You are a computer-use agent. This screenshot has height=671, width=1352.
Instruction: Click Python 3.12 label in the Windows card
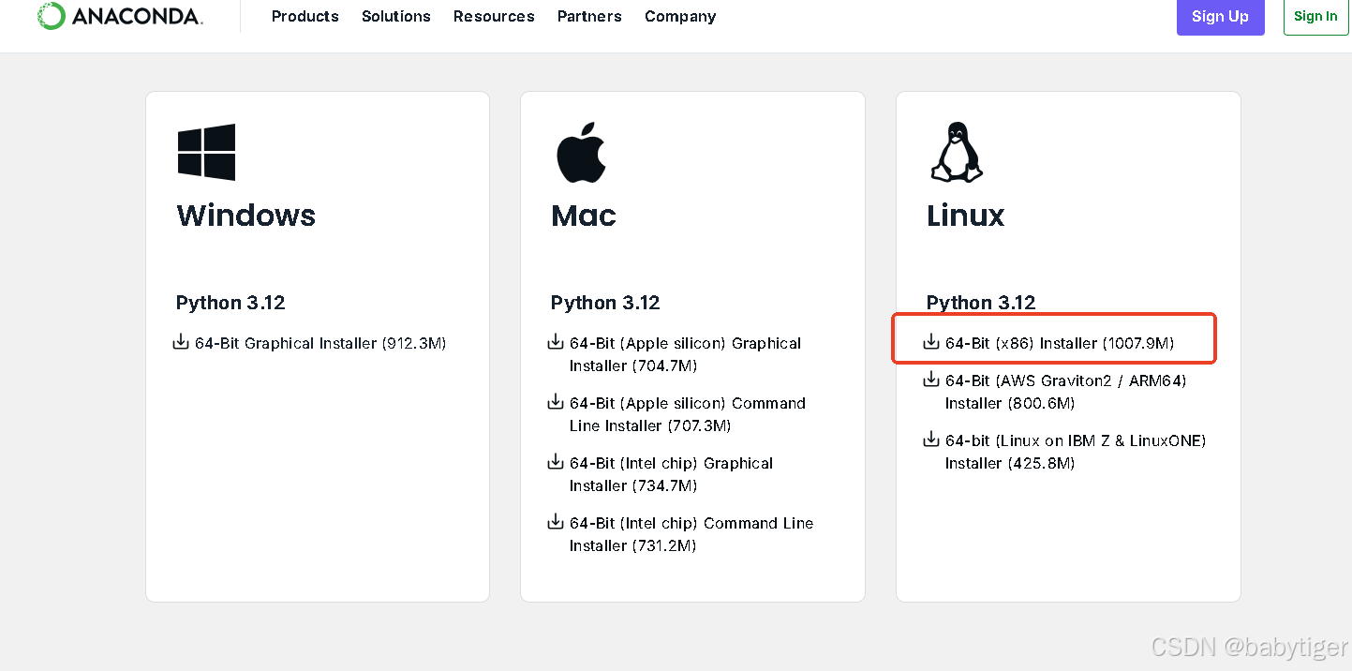pos(230,303)
